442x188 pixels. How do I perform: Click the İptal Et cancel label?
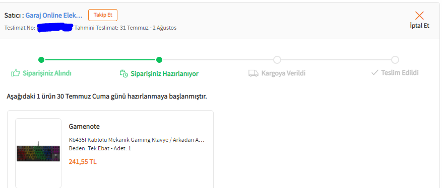click(x=419, y=25)
